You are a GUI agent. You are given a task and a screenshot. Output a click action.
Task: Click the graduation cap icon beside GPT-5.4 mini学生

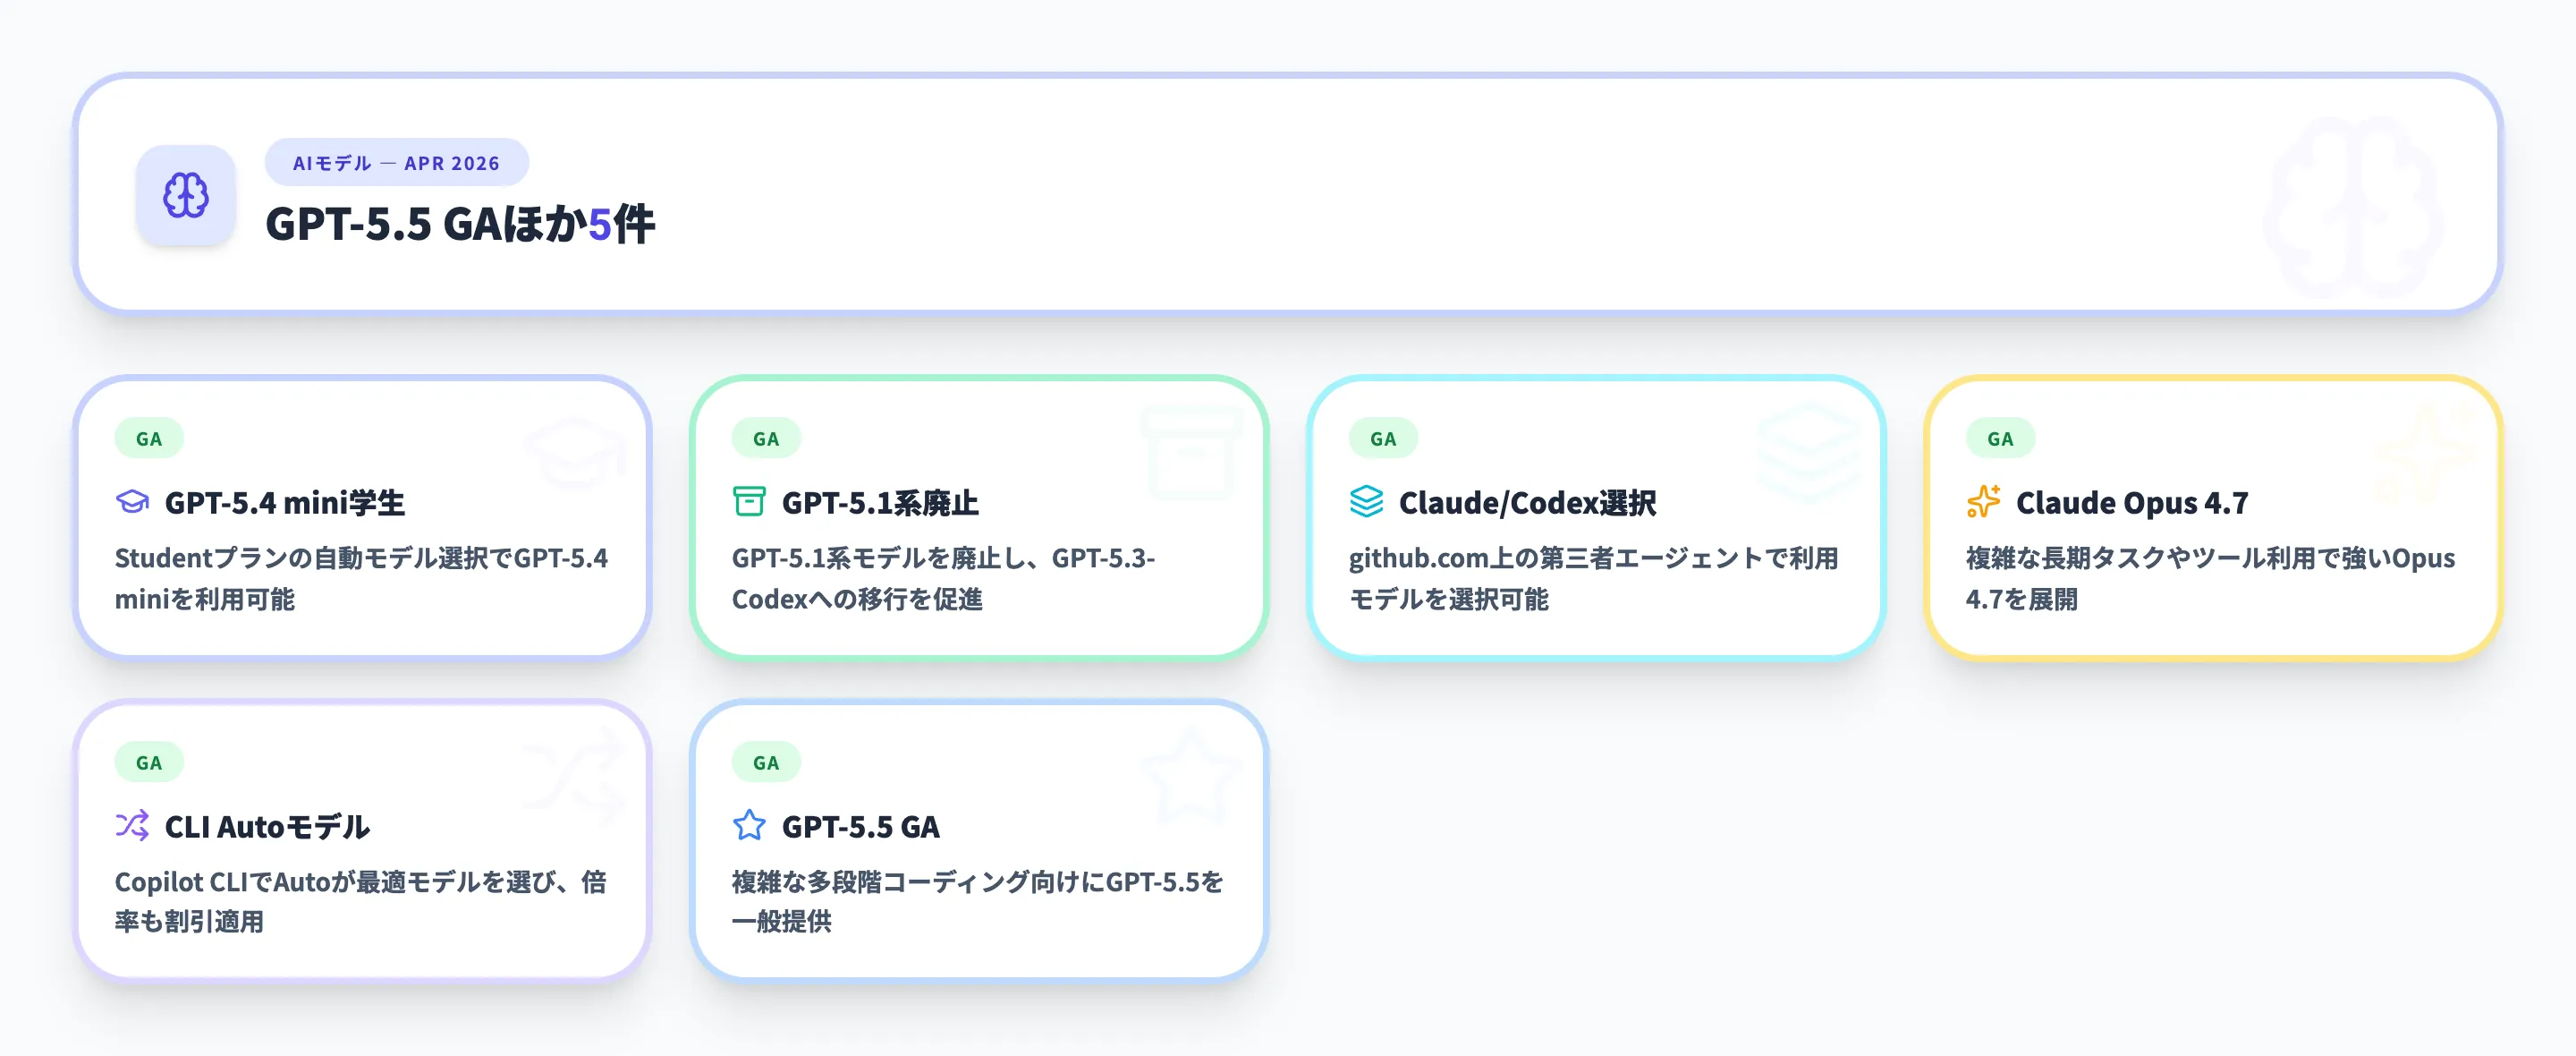(x=132, y=501)
